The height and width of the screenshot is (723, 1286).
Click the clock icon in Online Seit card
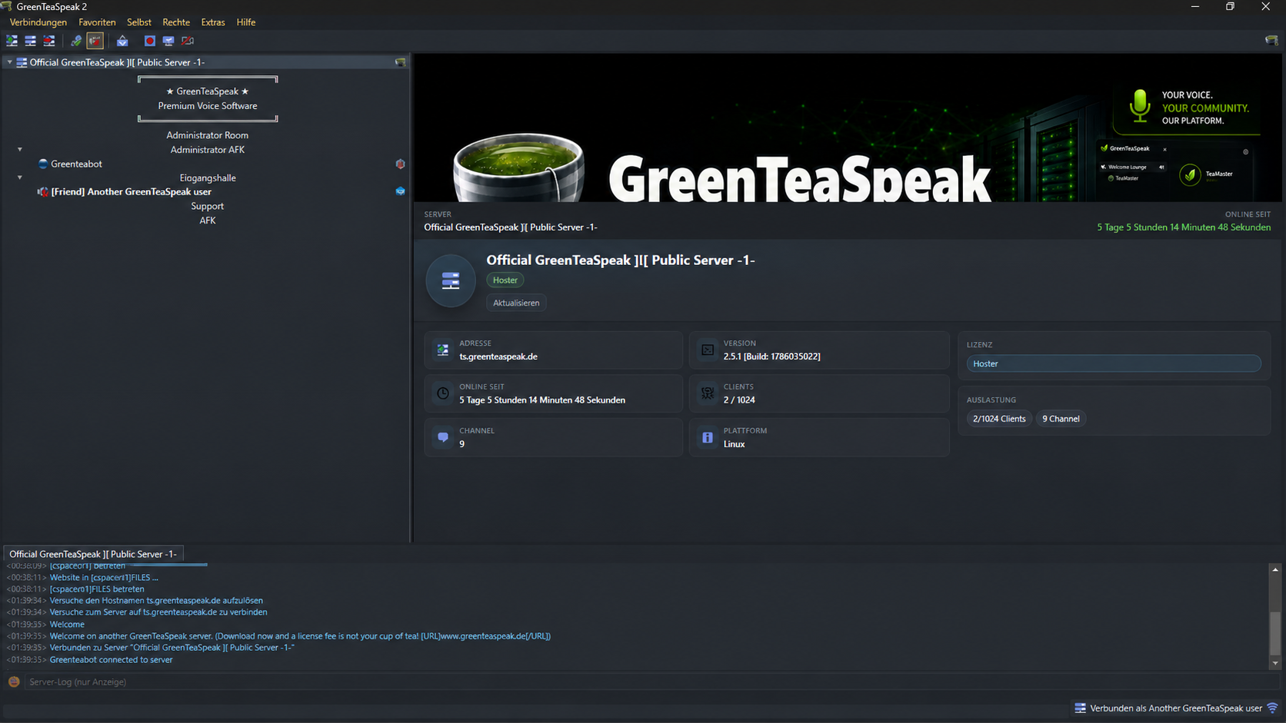tap(443, 393)
